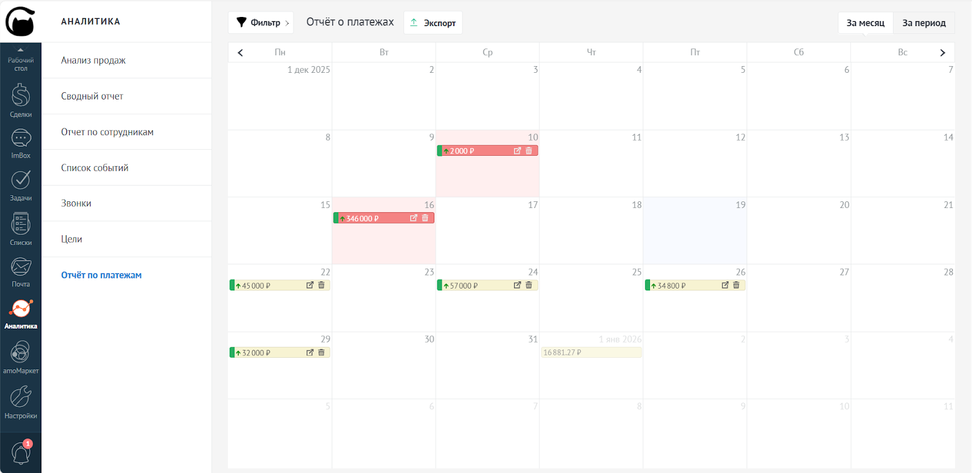Open the 346 000 ₽ payment in new window
972x473 pixels.
coord(414,218)
